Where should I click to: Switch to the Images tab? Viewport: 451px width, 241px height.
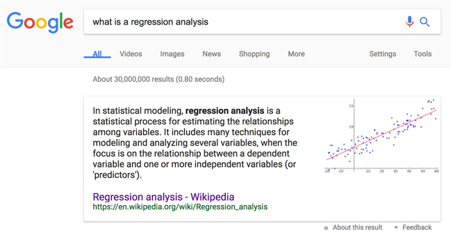[172, 54]
